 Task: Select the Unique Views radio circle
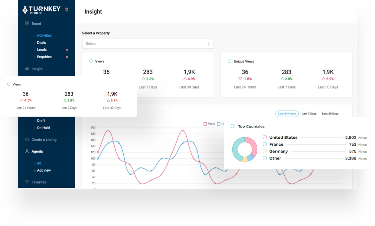229,61
